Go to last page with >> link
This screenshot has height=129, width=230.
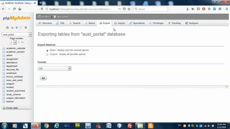click(x=22, y=42)
